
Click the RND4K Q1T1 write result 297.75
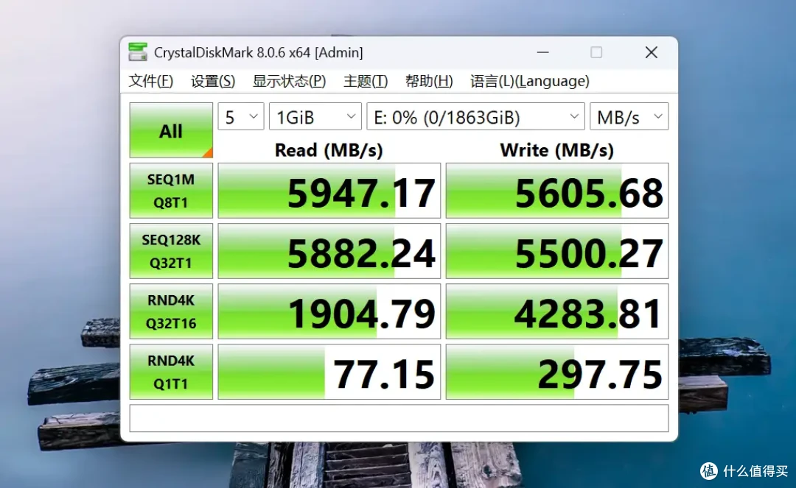tap(557, 372)
